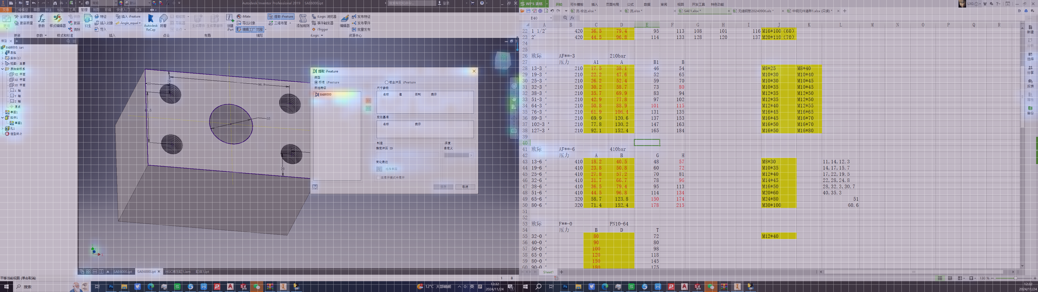Click the WPS zoom slider
The height and width of the screenshot is (292, 1038).
[1014, 278]
